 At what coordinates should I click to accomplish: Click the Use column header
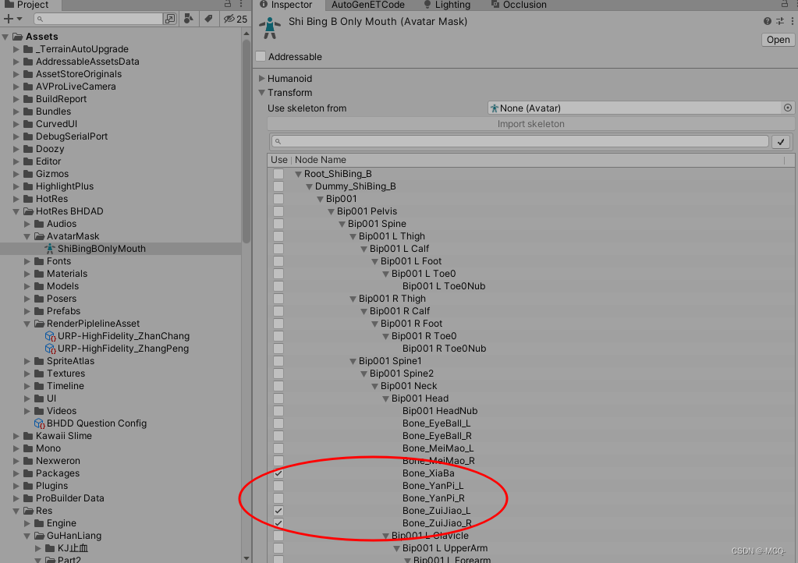(279, 160)
